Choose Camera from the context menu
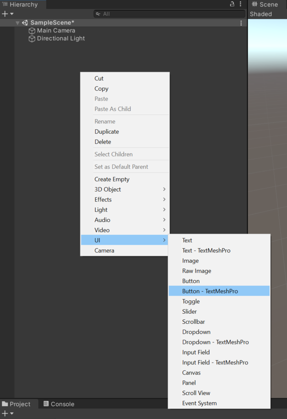 pyautogui.click(x=125, y=250)
